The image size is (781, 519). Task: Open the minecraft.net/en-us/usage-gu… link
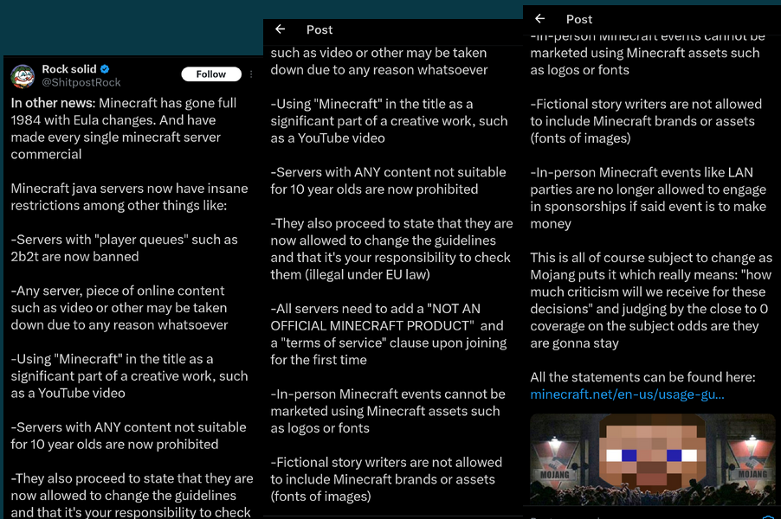coord(627,394)
